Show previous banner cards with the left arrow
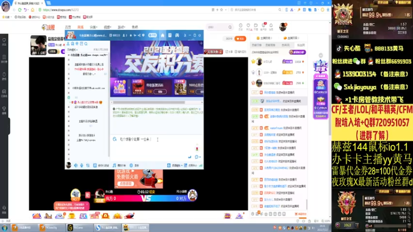 129,88
